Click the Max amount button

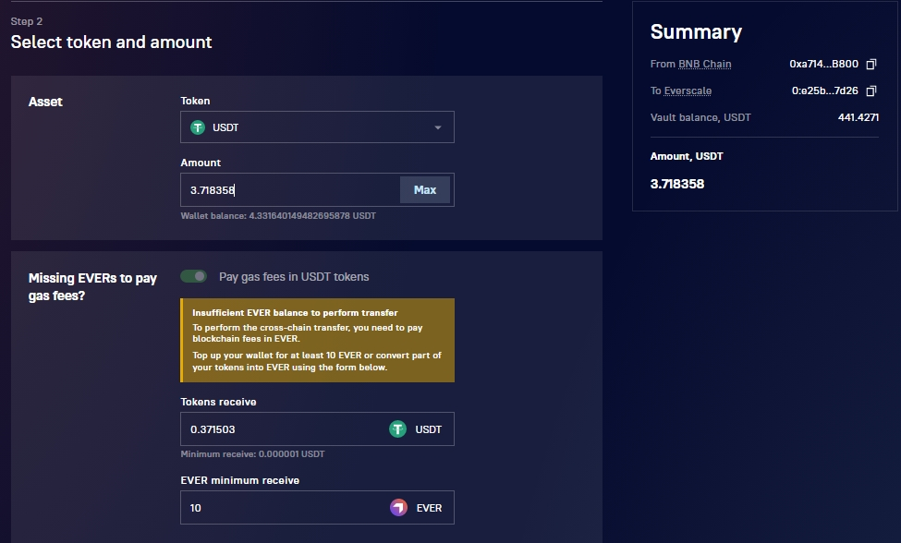[425, 189]
